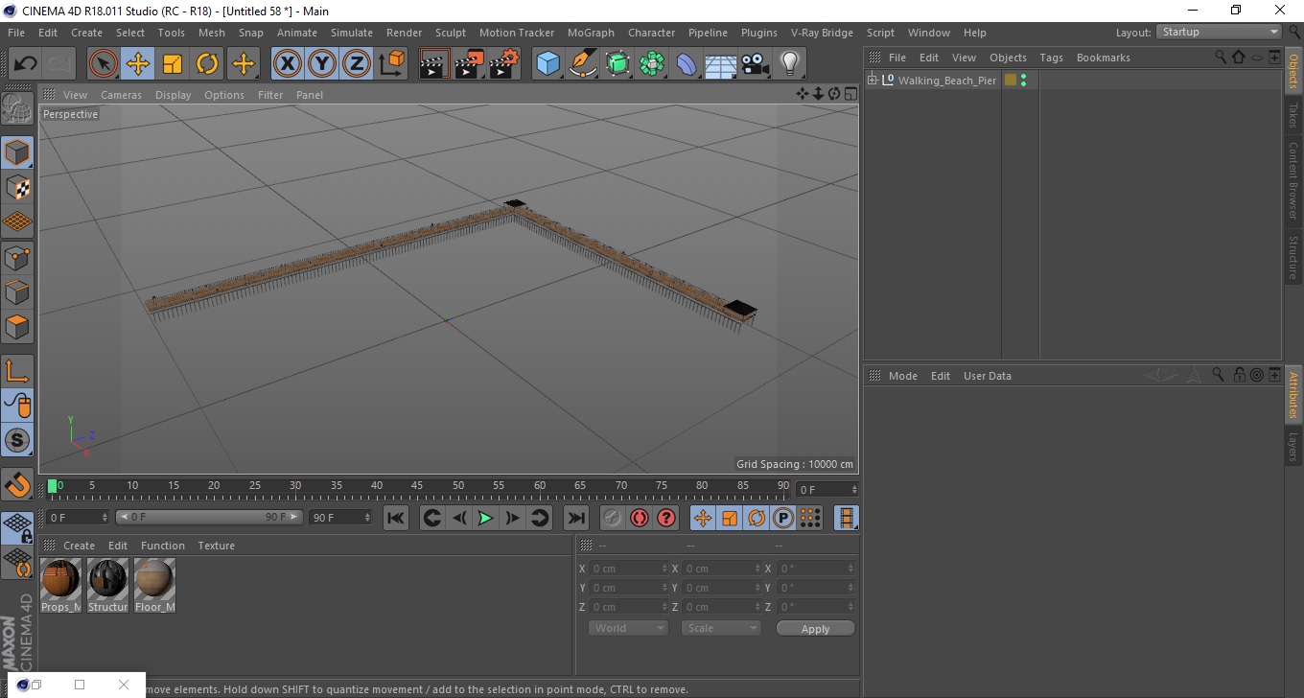Click Record Active Objects button
The image size is (1304, 698).
coord(612,518)
